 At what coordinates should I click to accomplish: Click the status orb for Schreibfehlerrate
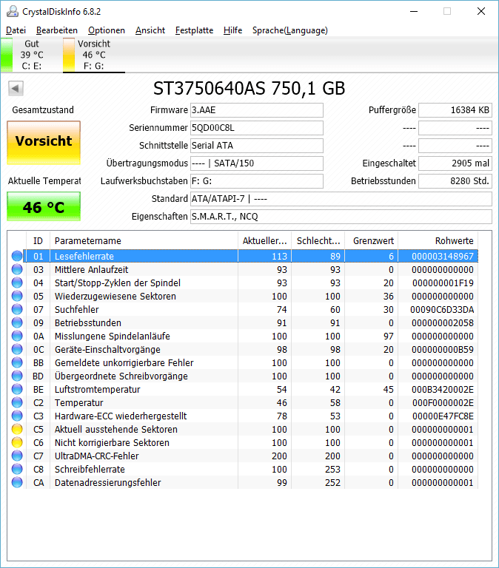point(17,469)
